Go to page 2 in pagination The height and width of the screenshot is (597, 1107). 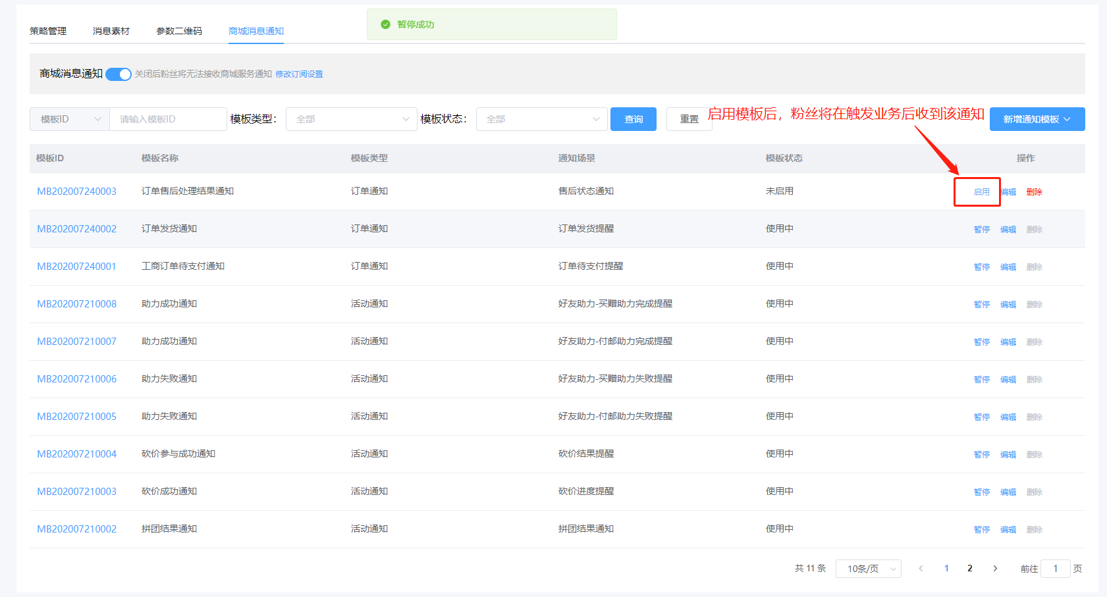point(969,569)
